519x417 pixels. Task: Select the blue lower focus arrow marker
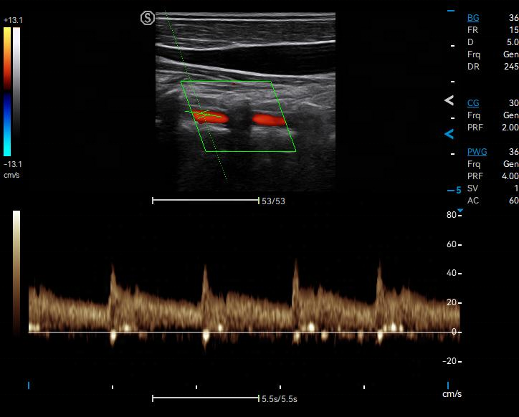[x=449, y=134]
